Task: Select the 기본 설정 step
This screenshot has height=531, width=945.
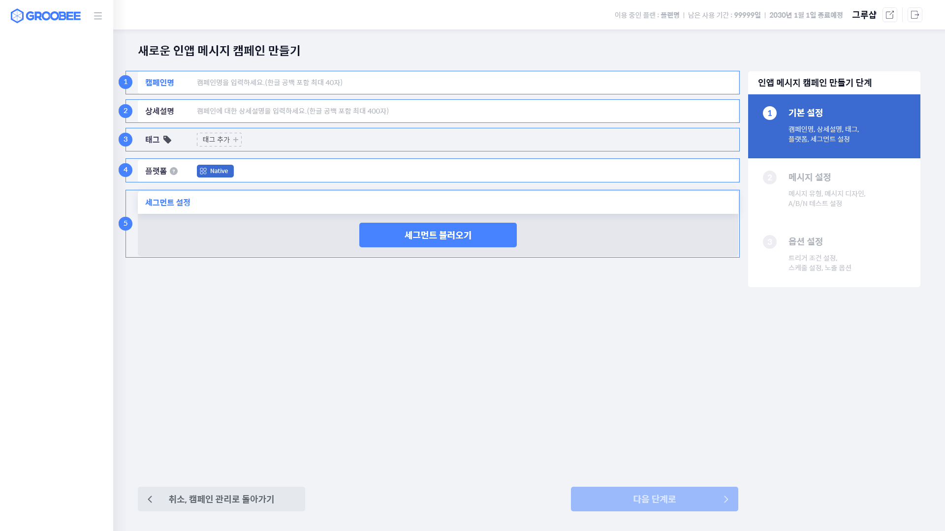Action: 834,126
